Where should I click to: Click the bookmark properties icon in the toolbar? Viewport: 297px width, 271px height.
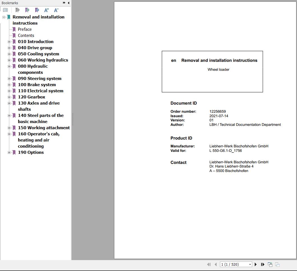37,10
